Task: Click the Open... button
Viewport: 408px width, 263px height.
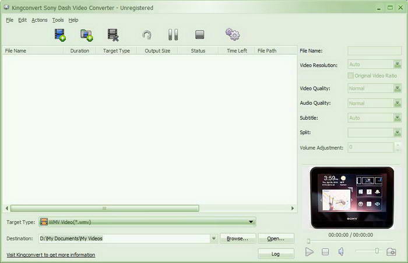Action: (276, 239)
